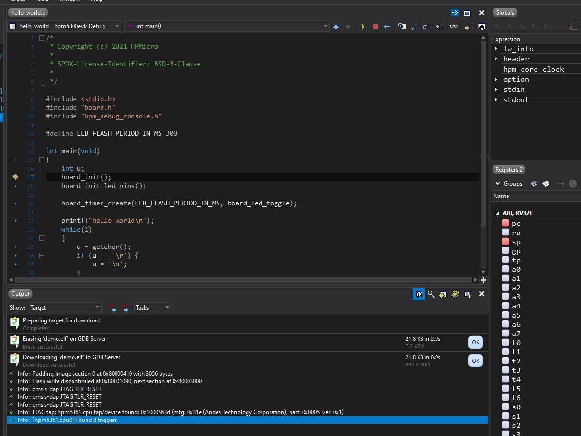Click the editor vertical scrollbar
Viewport: 581px width, 436px height.
coord(483,133)
